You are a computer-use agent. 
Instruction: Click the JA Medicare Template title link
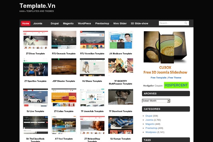tap(121, 54)
